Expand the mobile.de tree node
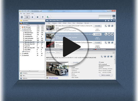The width and height of the screenshot is (138, 101). (20, 53)
